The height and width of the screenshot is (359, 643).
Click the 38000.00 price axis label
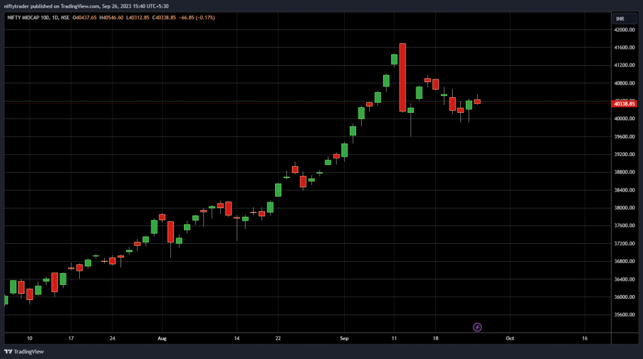624,208
